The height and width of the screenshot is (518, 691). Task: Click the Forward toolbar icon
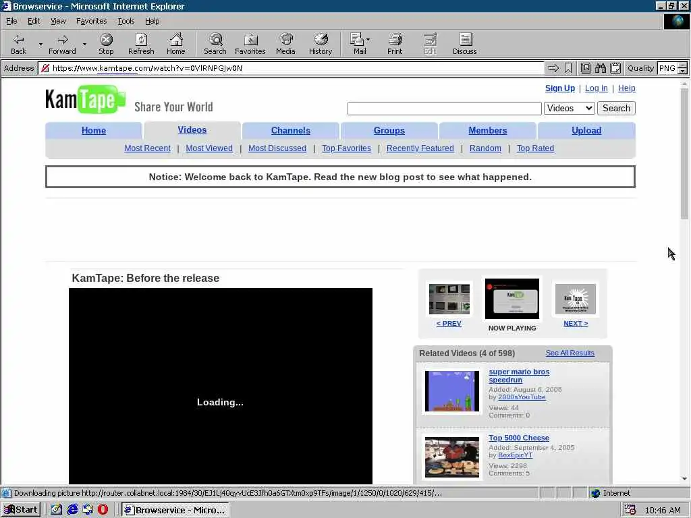pos(62,44)
